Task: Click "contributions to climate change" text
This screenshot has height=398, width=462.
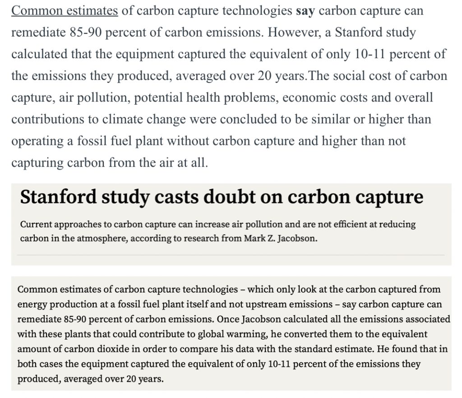Action: [x=99, y=120]
